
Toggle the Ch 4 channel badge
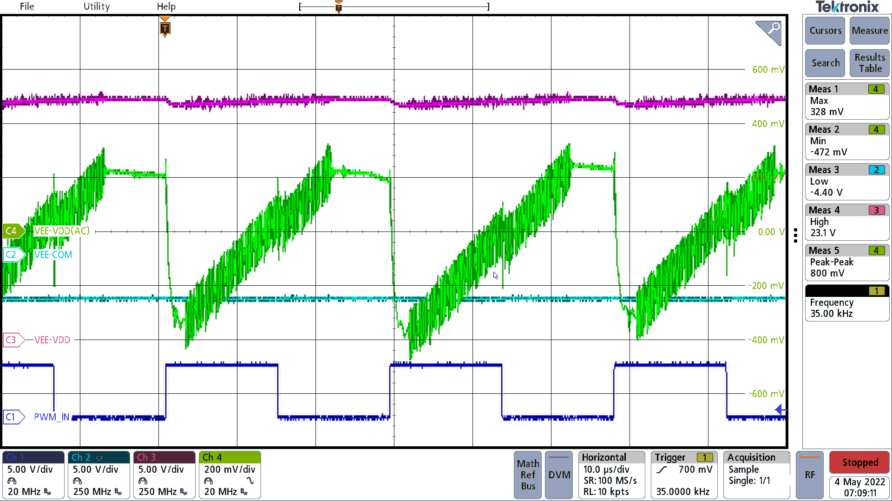(x=230, y=475)
